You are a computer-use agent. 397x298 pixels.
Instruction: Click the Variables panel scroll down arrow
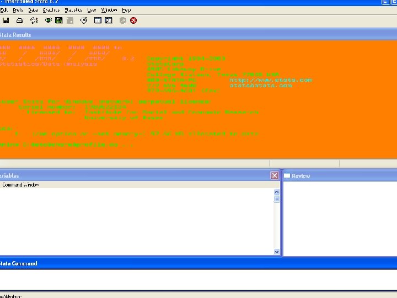[277, 252]
